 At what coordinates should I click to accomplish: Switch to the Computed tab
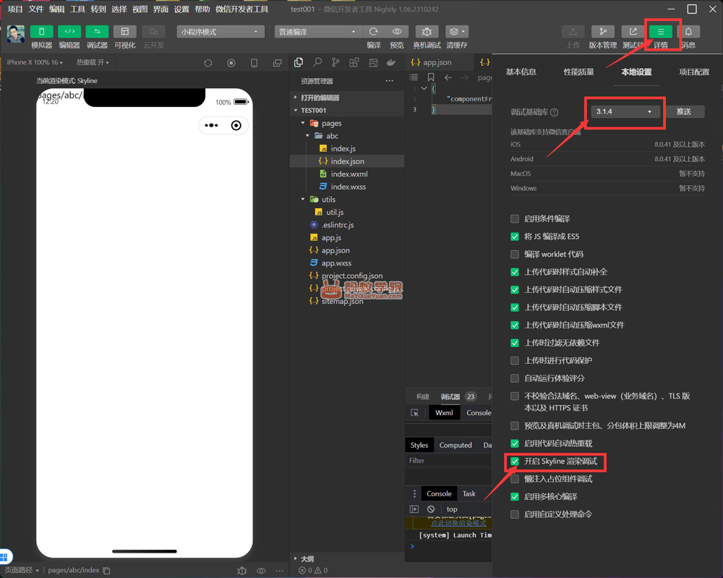click(x=455, y=445)
